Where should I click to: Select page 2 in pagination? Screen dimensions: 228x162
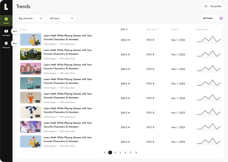tap(115, 152)
